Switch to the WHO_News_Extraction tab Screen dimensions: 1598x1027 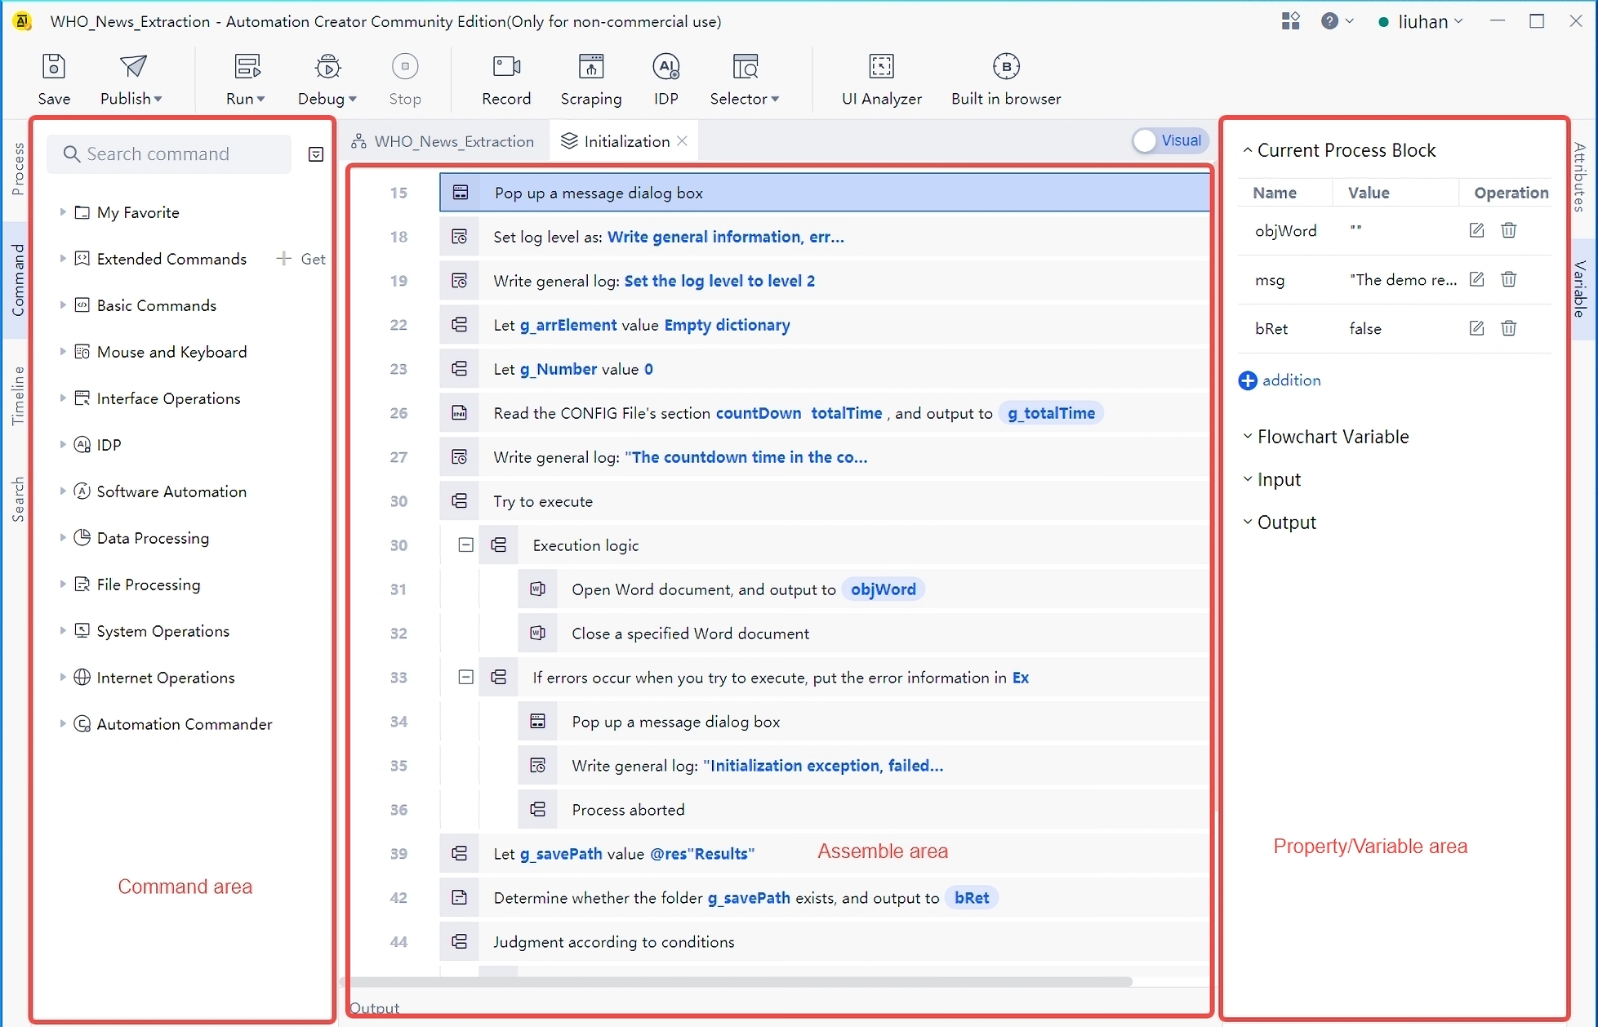pos(443,141)
